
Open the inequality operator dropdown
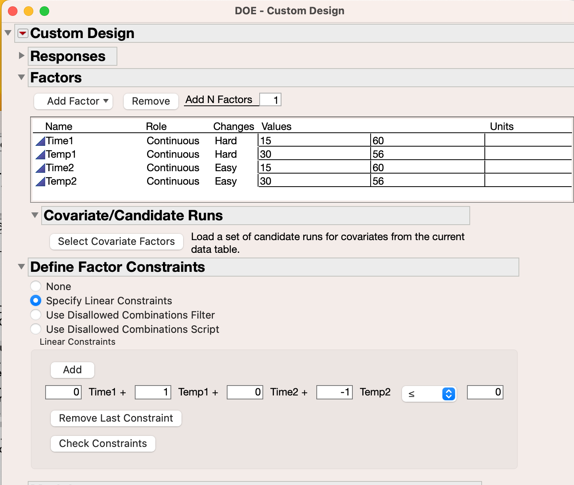[429, 394]
